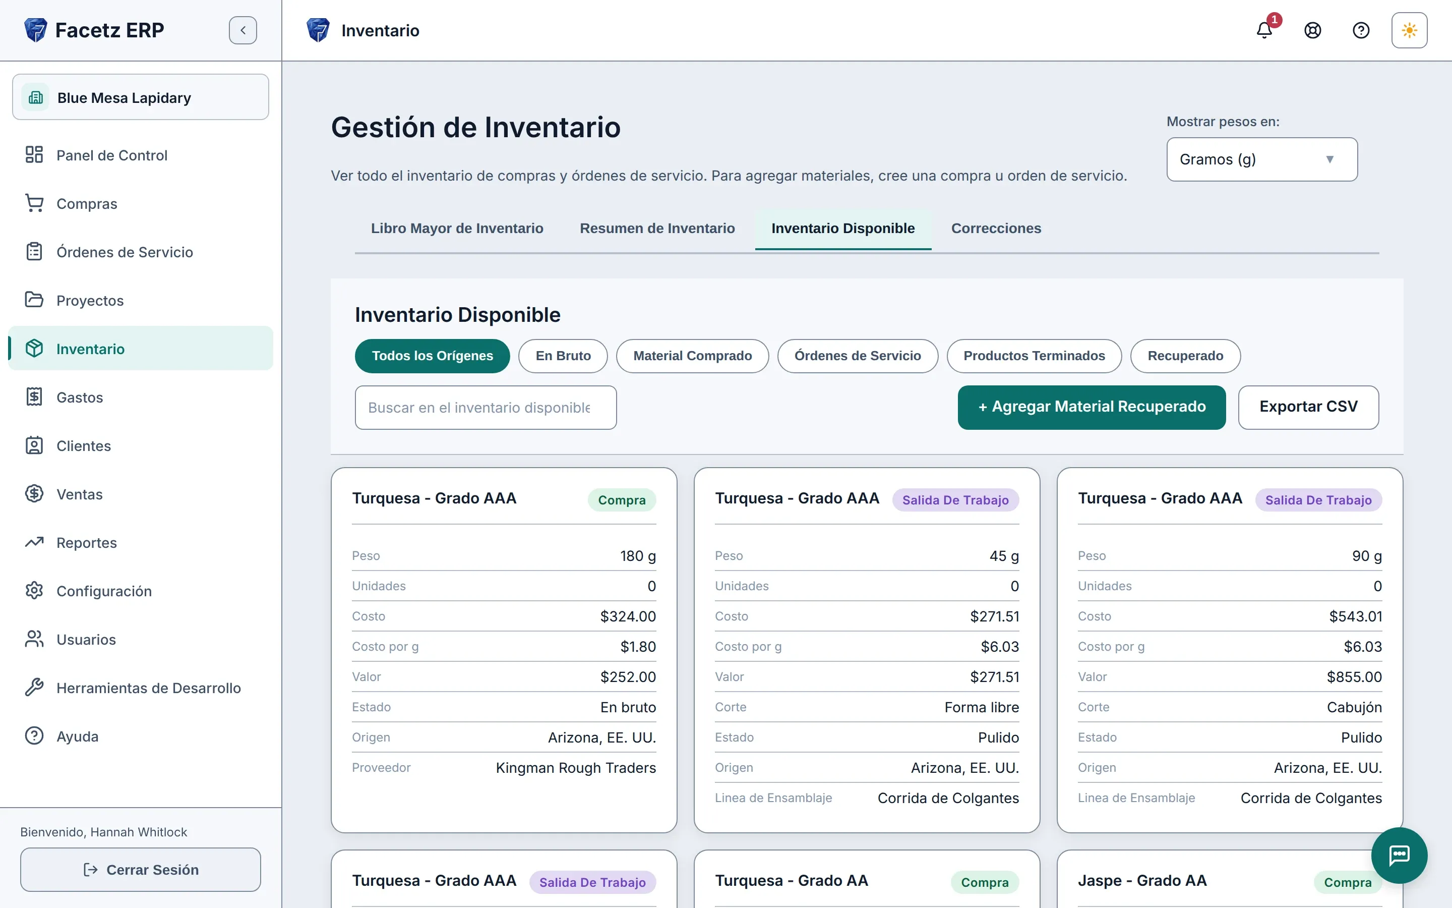The width and height of the screenshot is (1452, 908).
Task: Click the Reportes trend line icon
Action: (34, 542)
